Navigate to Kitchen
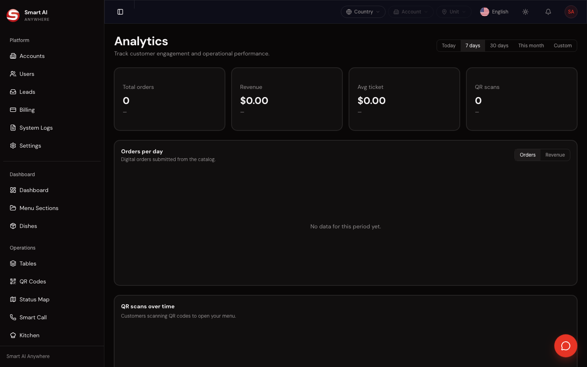This screenshot has height=367, width=587. (52, 335)
